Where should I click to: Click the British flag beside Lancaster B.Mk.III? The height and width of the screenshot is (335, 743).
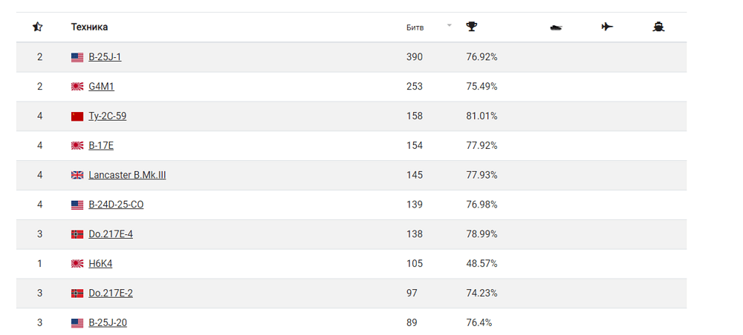tap(77, 176)
